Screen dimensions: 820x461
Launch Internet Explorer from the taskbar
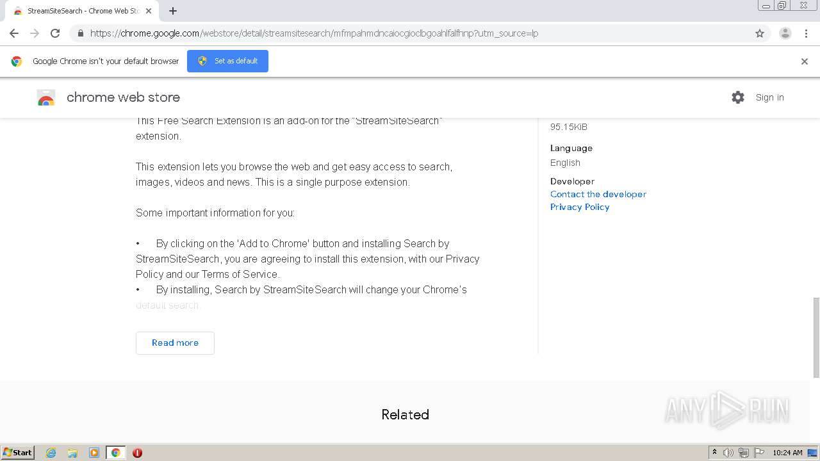[51, 453]
